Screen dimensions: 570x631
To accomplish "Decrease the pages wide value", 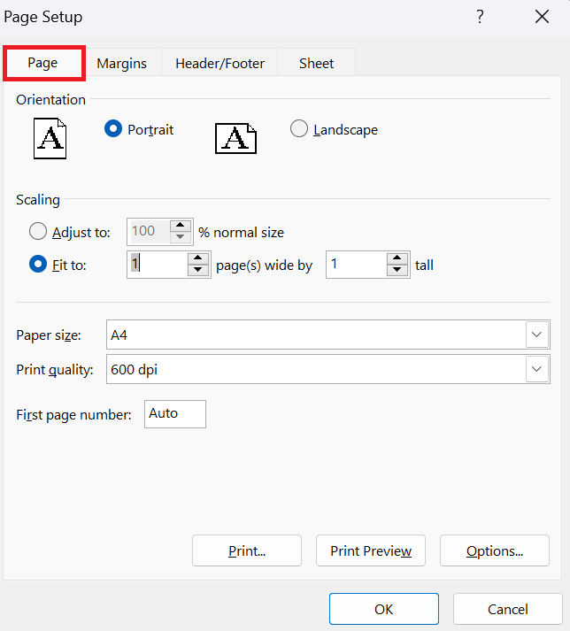I will 197,270.
